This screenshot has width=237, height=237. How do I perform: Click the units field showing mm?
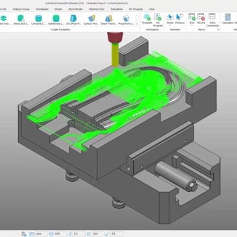(41, 234)
